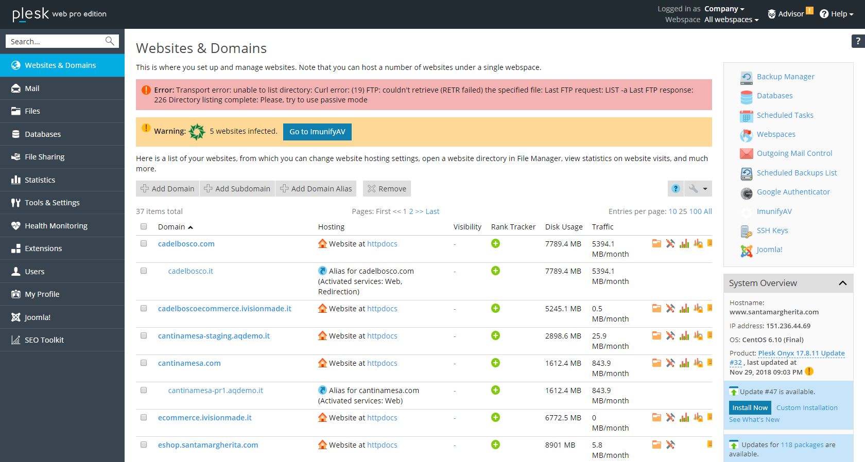Click the Joomla! icon in right panel
Image resolution: width=865 pixels, height=462 pixels.
(746, 251)
